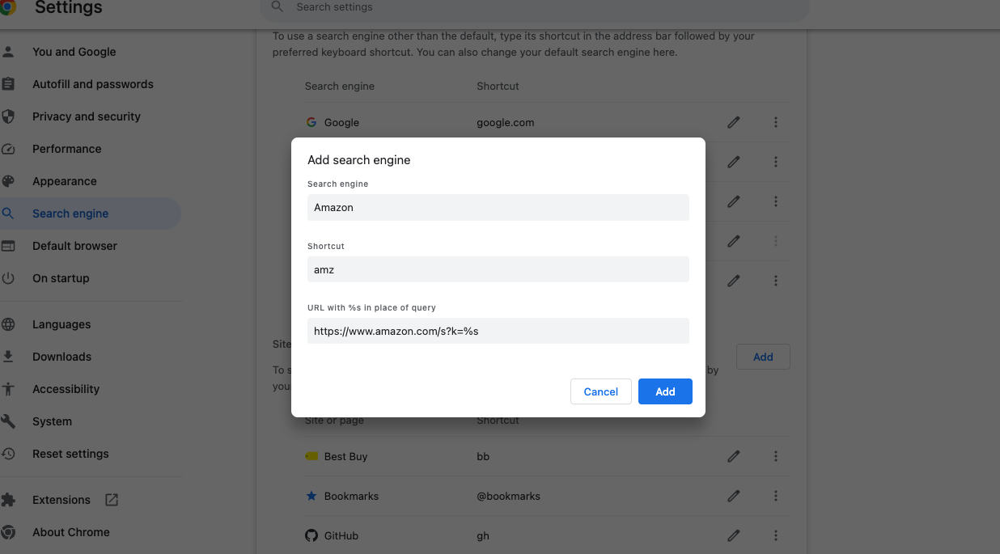Click the Search settings field

pos(532,8)
